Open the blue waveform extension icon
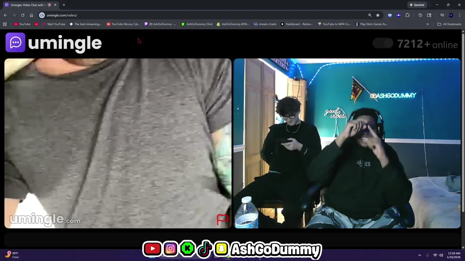The width and height of the screenshot is (465, 261). 399,15
